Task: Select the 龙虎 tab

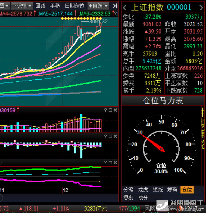Action: tap(143, 190)
